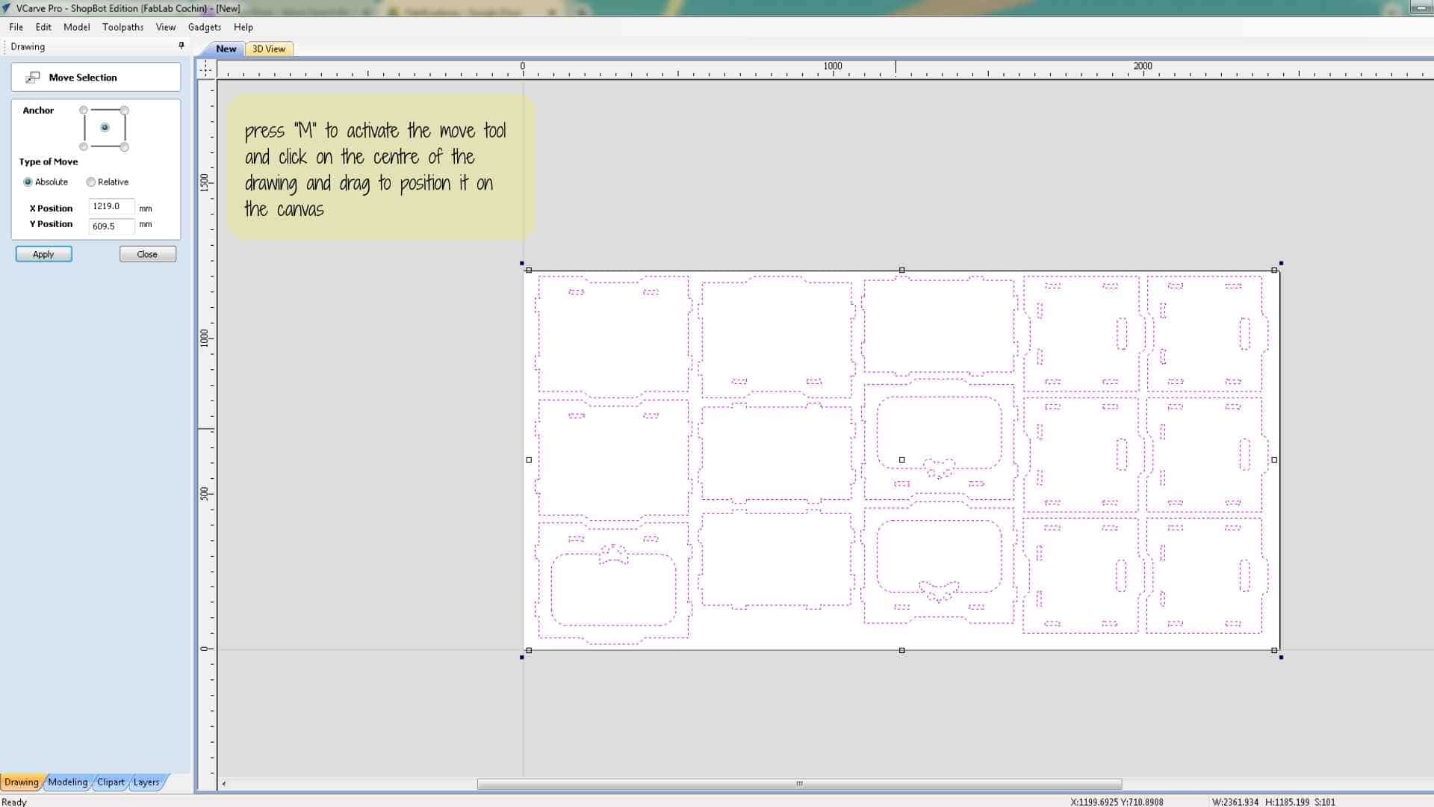The width and height of the screenshot is (1434, 807).
Task: Click the left-middle selection handle
Action: [529, 460]
